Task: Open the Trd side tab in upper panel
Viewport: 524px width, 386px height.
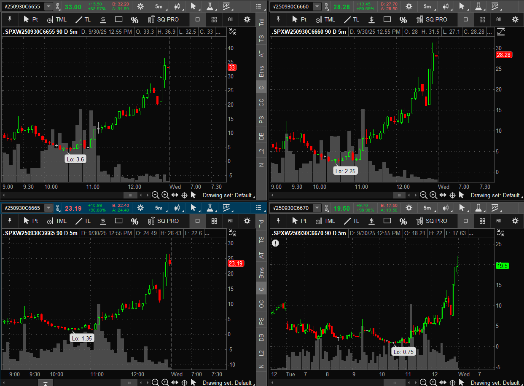Action: pos(261,22)
